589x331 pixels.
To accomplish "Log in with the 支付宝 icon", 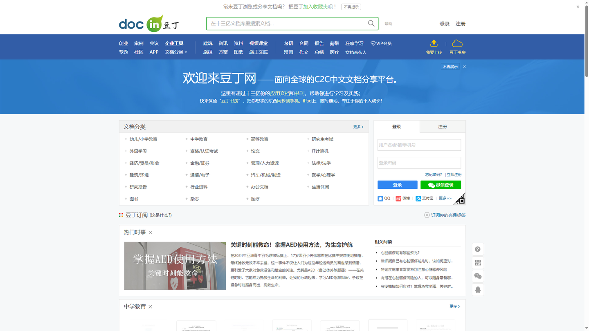I will pyautogui.click(x=418, y=198).
